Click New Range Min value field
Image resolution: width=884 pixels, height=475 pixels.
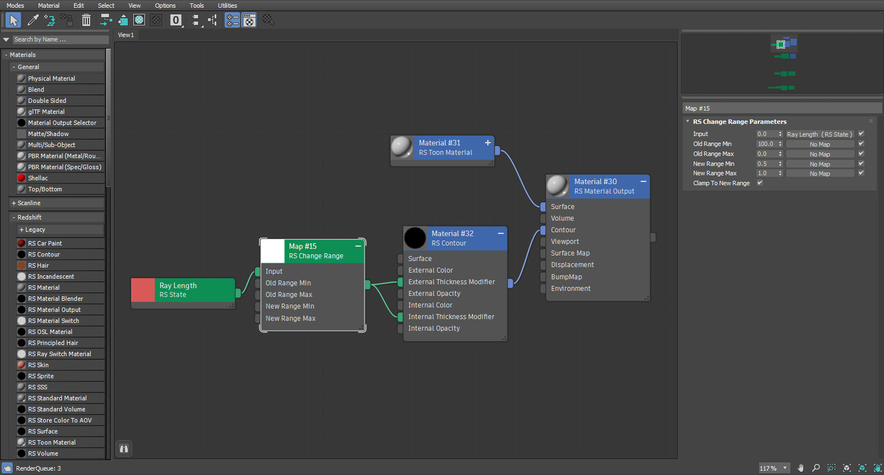click(x=766, y=164)
